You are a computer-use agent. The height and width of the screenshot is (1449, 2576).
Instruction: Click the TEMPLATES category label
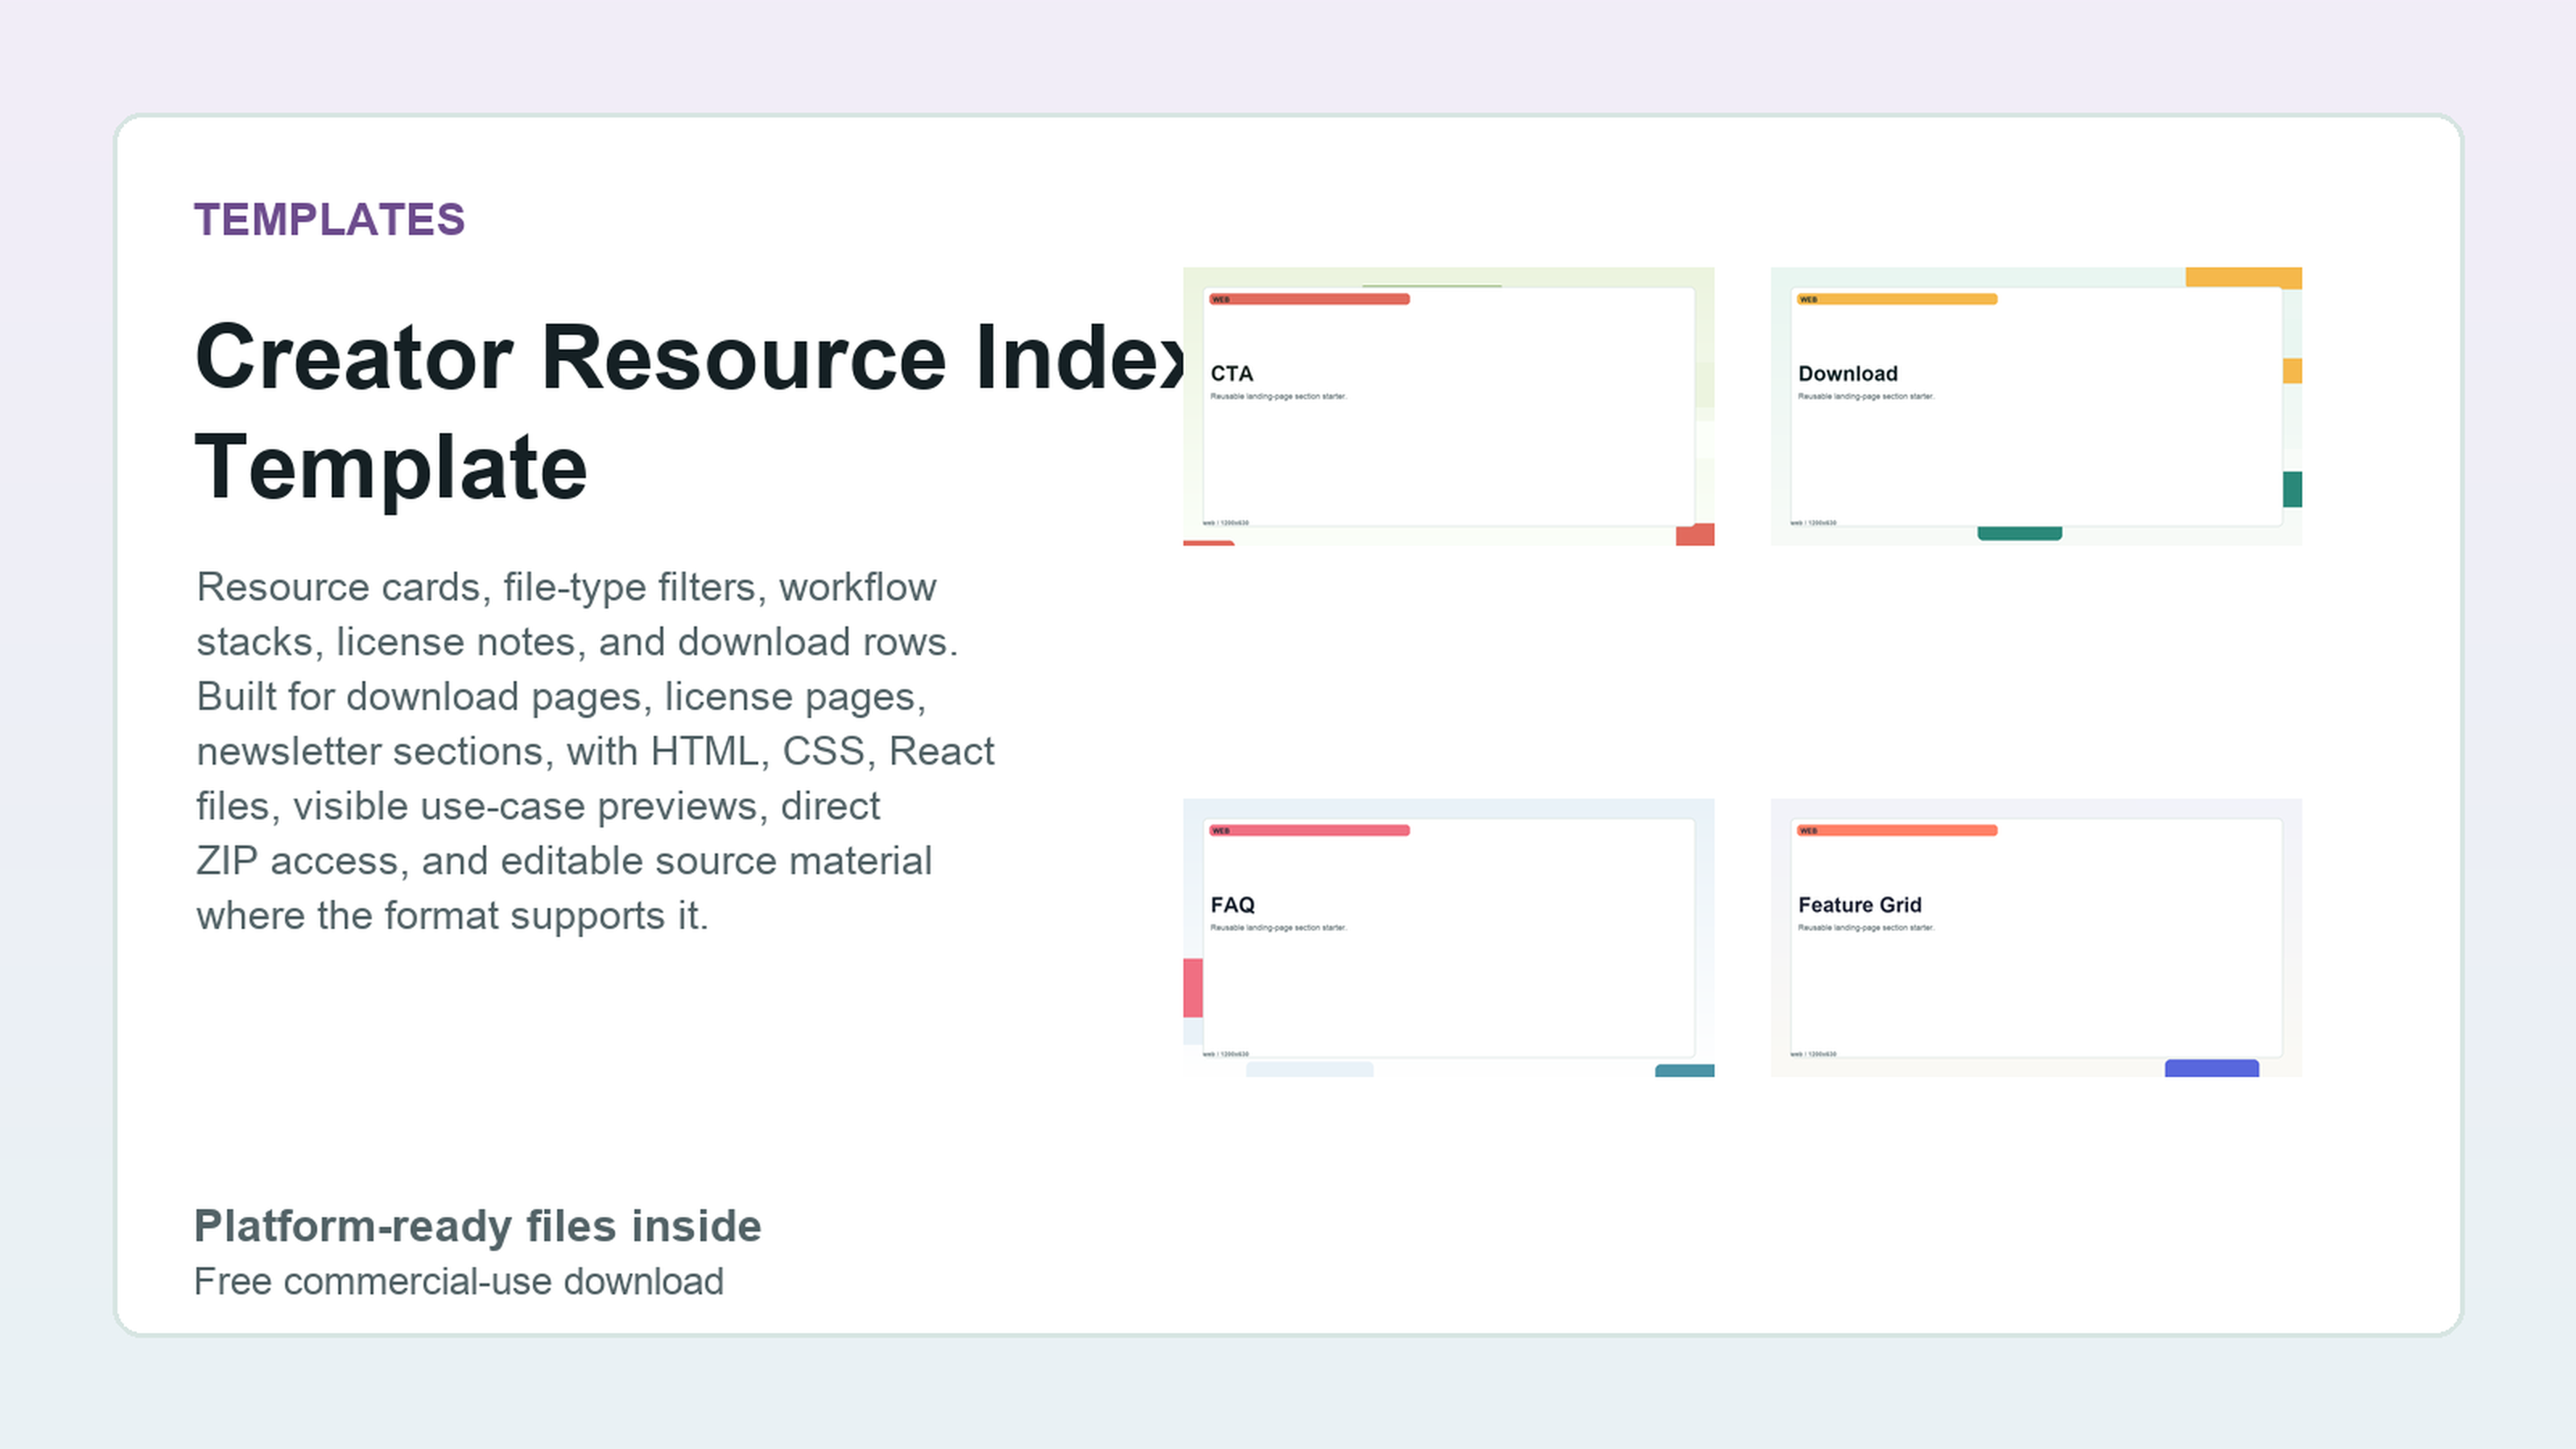(x=329, y=219)
